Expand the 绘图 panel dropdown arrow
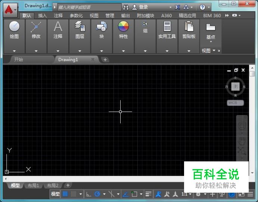 (x=14, y=51)
